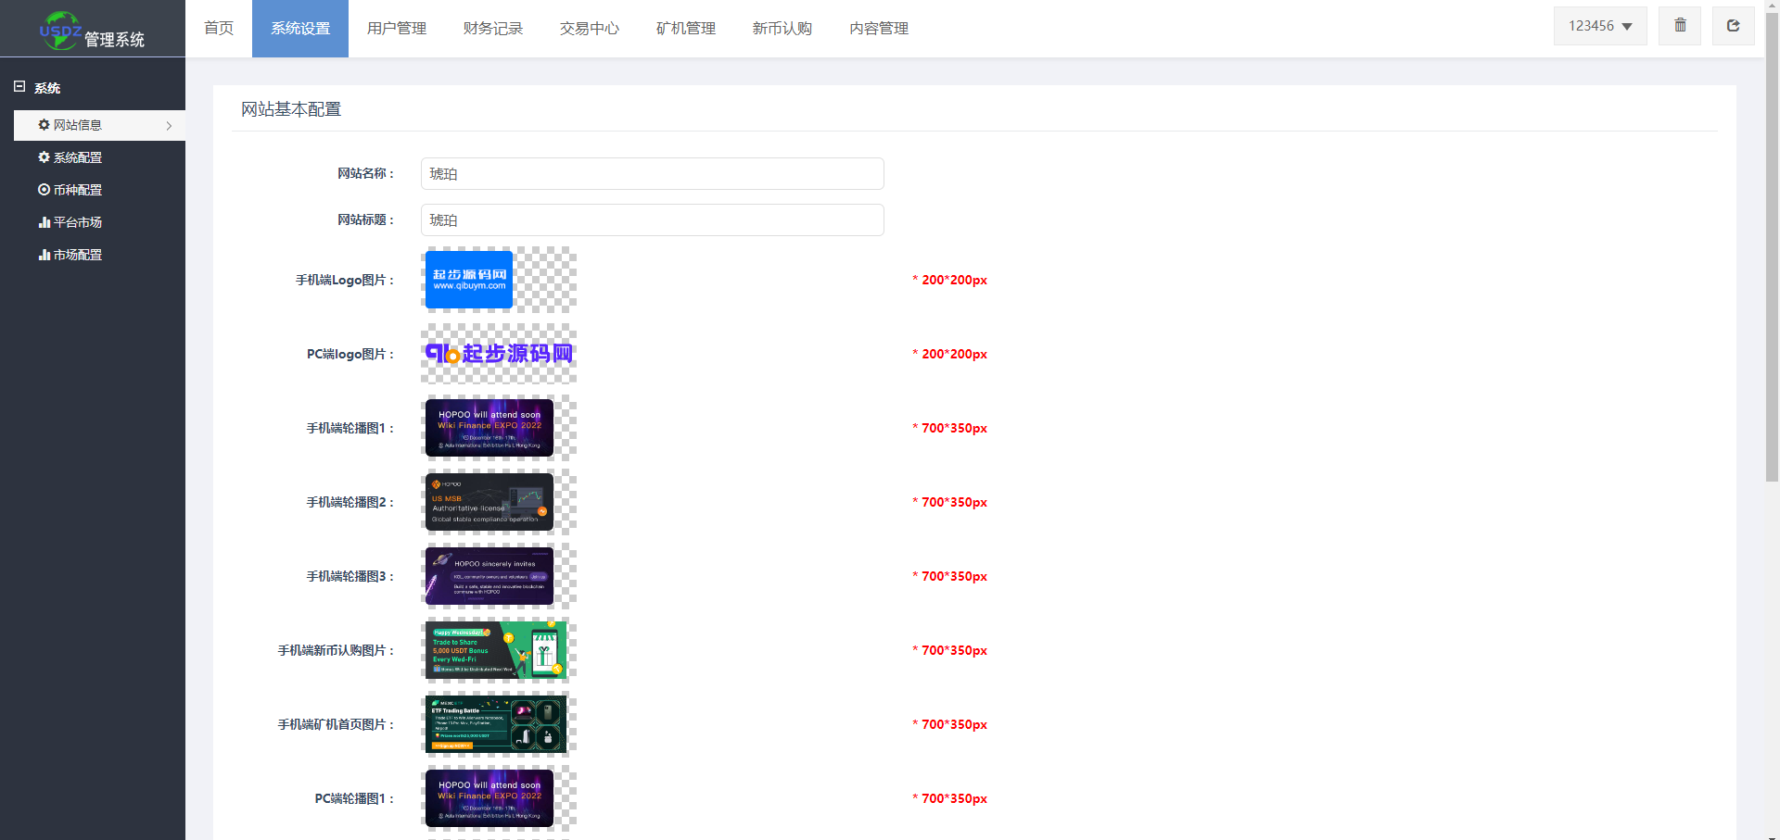This screenshot has height=840, width=1780.
Task: Go to the 交易中心 tab
Action: point(590,29)
